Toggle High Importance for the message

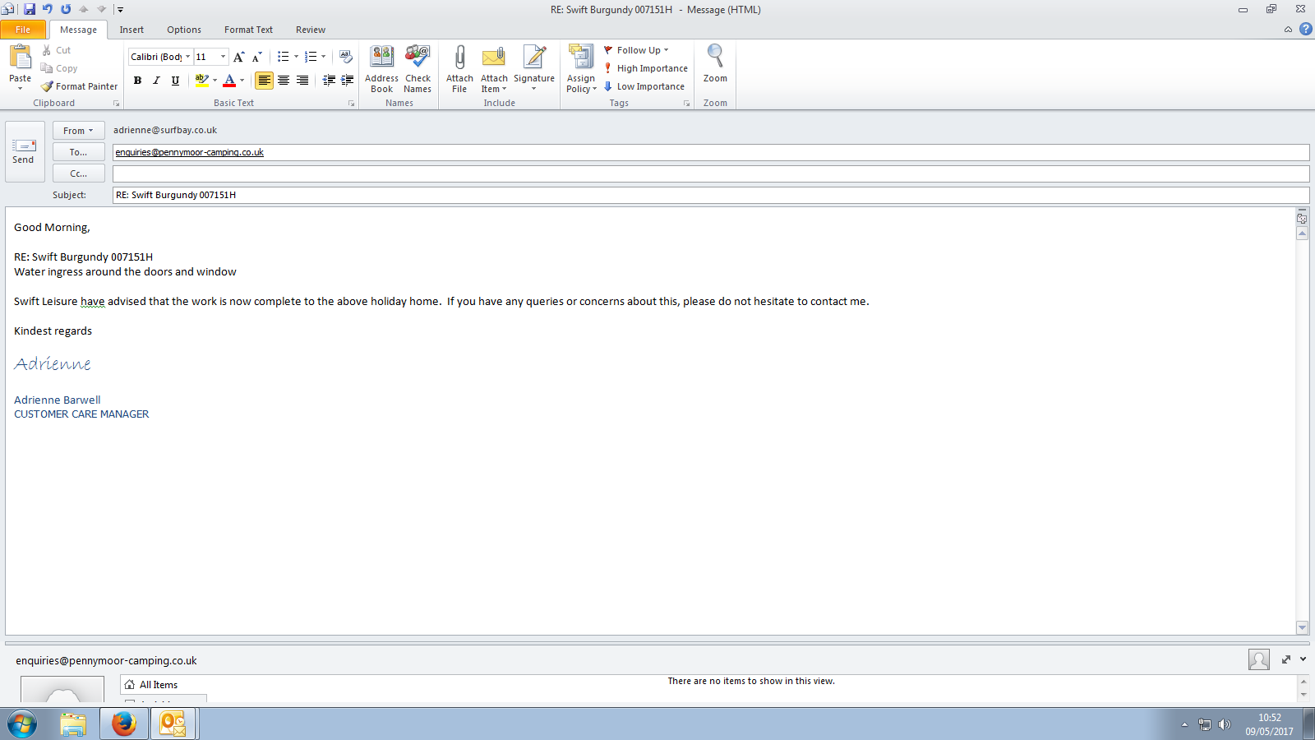646,68
